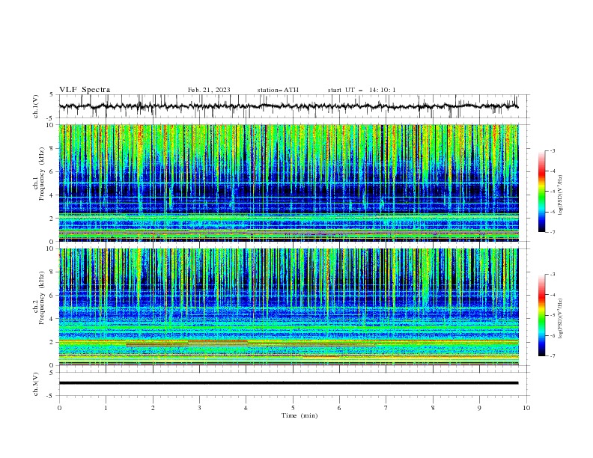Click the "VLF Spectra" plot title

[85, 90]
